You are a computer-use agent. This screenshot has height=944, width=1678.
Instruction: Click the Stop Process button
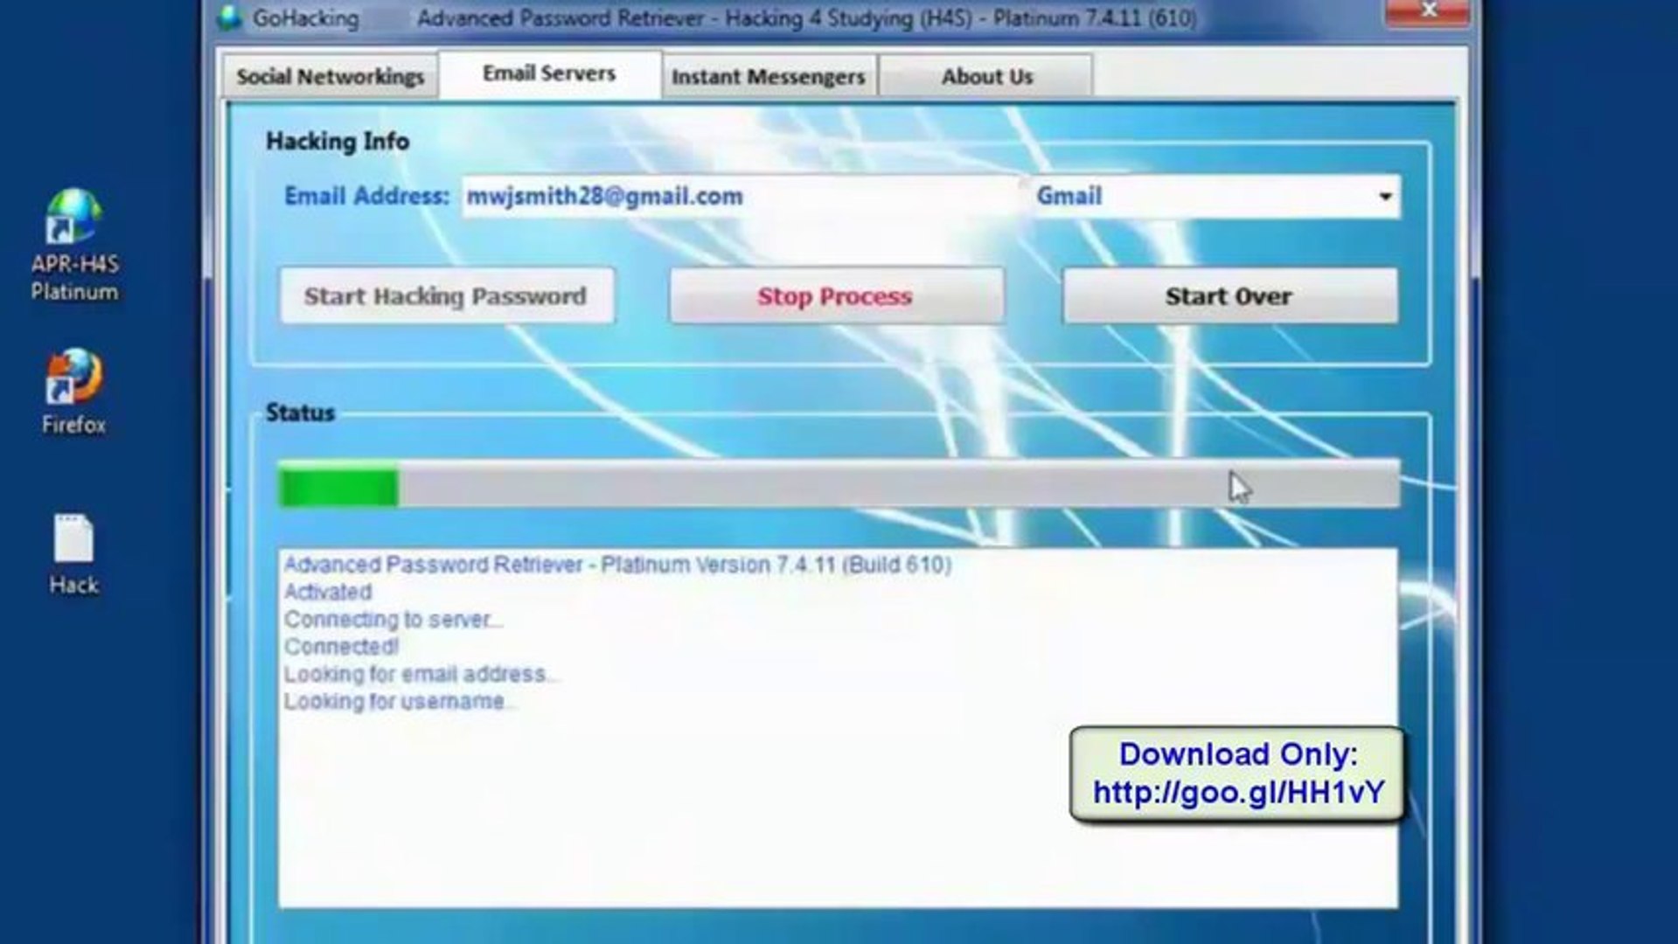(x=833, y=296)
